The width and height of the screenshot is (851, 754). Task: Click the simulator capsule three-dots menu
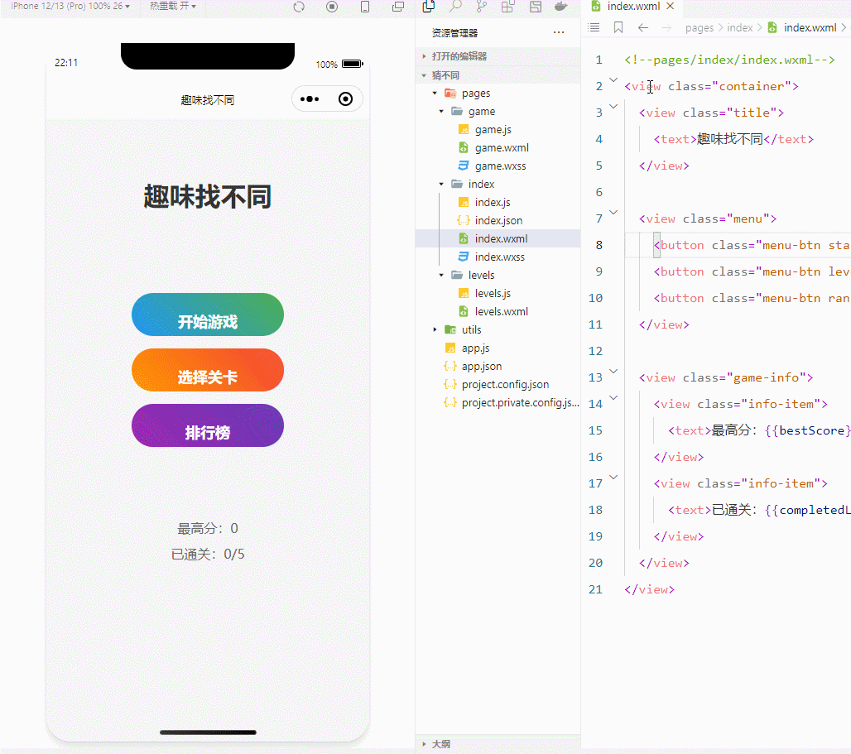click(310, 99)
